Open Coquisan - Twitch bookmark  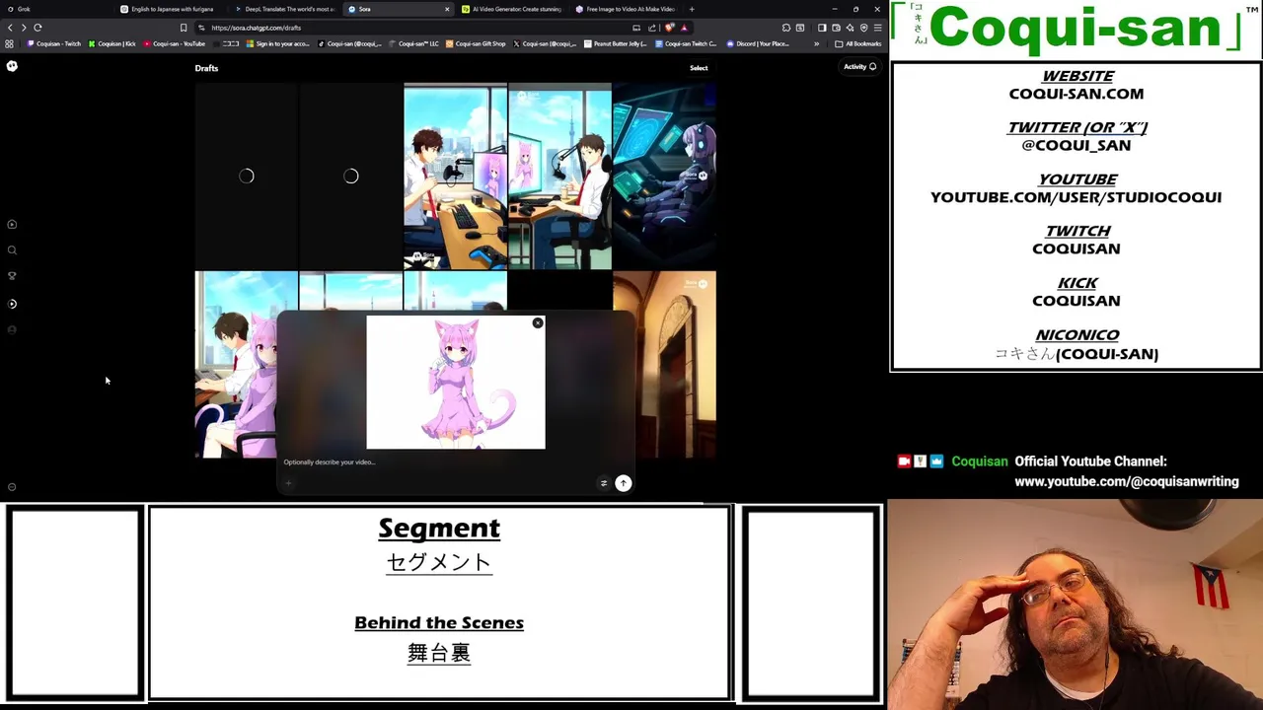pos(54,43)
